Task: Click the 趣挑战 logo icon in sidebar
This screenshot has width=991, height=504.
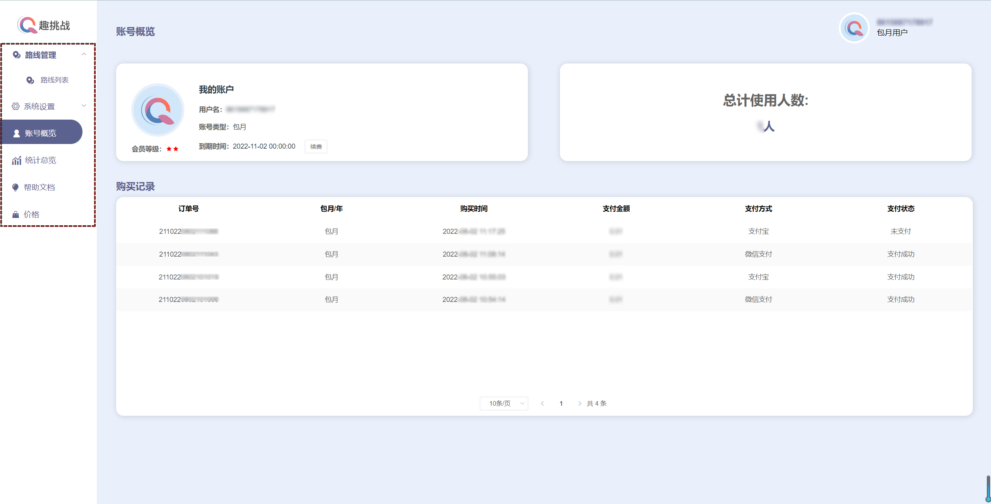Action: click(x=26, y=25)
